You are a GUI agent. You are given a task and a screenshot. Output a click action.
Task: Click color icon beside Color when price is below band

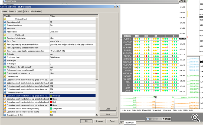tap(5, 112)
